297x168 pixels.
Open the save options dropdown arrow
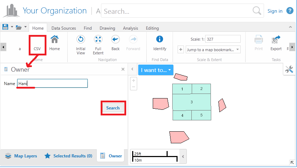tap(12, 27)
